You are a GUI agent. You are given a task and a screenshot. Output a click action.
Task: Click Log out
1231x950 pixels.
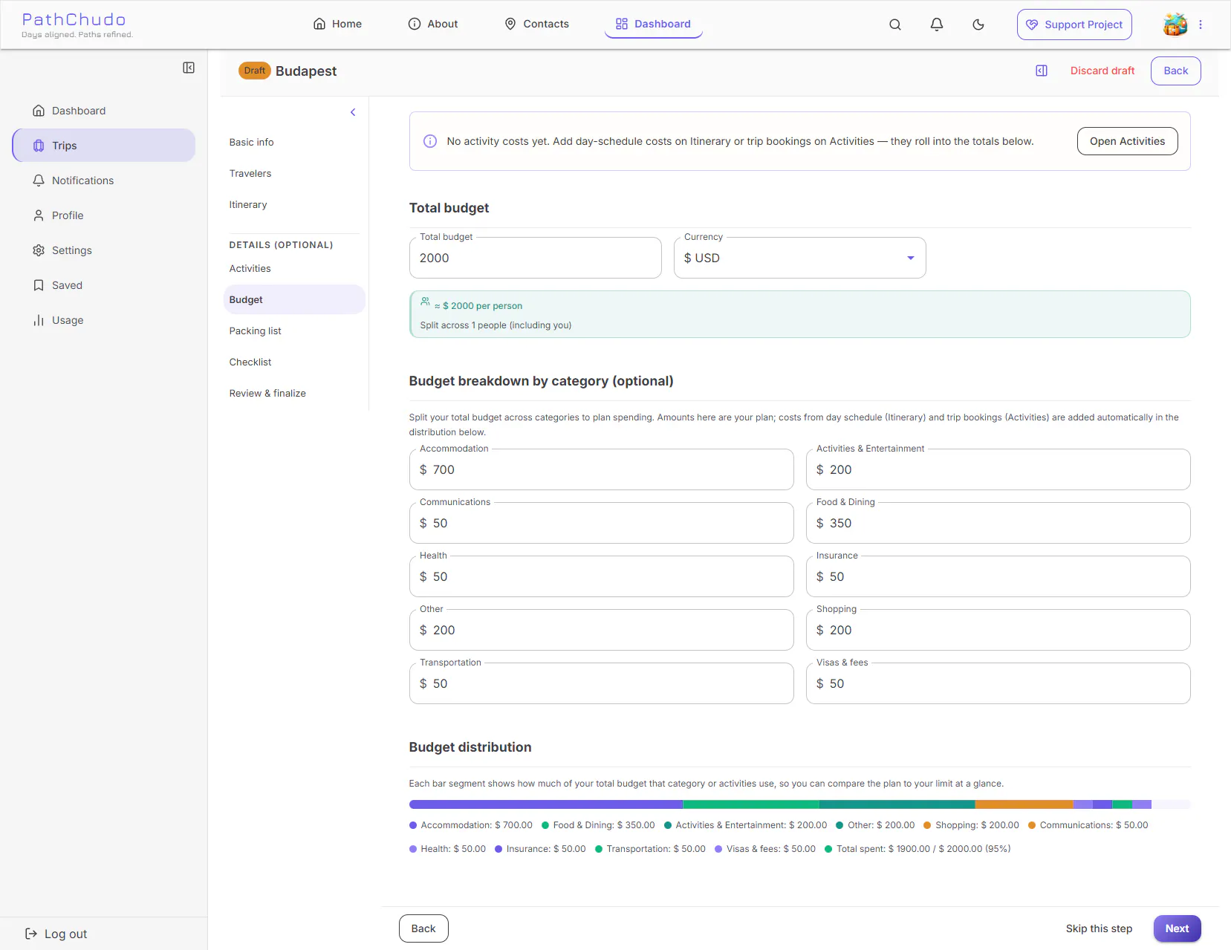pyautogui.click(x=56, y=934)
